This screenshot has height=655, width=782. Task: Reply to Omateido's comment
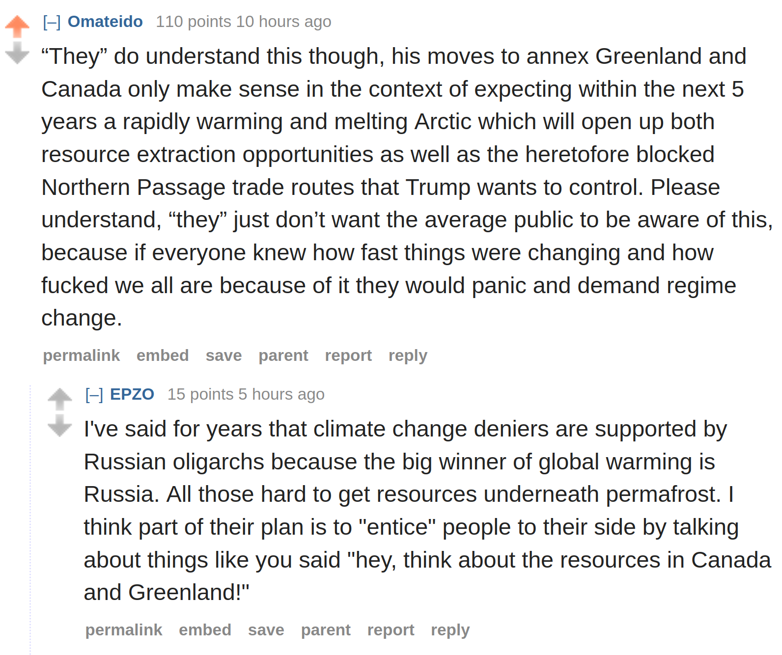pos(408,355)
